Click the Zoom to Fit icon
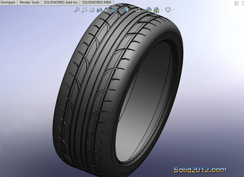The image size is (244, 177). tap(77, 10)
